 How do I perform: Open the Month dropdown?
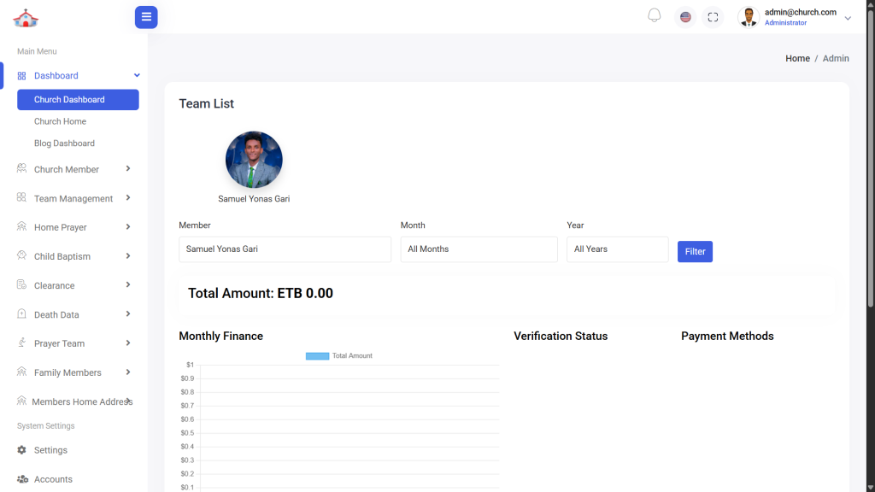479,249
